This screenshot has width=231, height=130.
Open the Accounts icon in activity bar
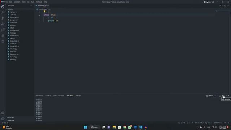tap(3, 113)
